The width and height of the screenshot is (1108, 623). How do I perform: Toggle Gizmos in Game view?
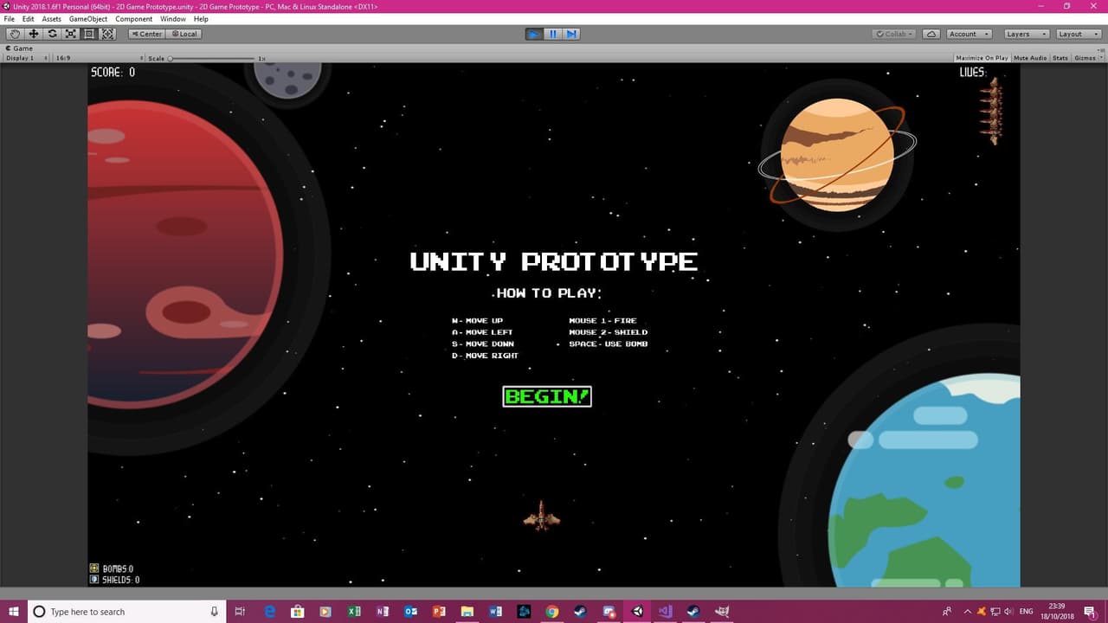point(1084,58)
